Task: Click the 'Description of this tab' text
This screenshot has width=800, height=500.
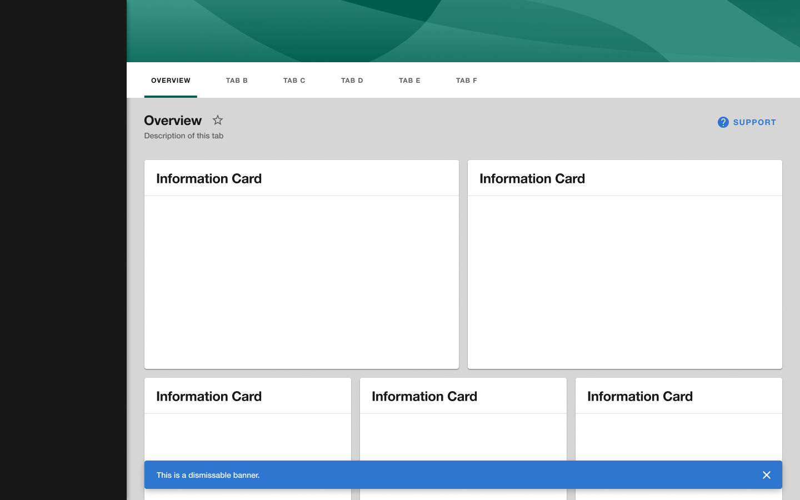Action: tap(183, 136)
